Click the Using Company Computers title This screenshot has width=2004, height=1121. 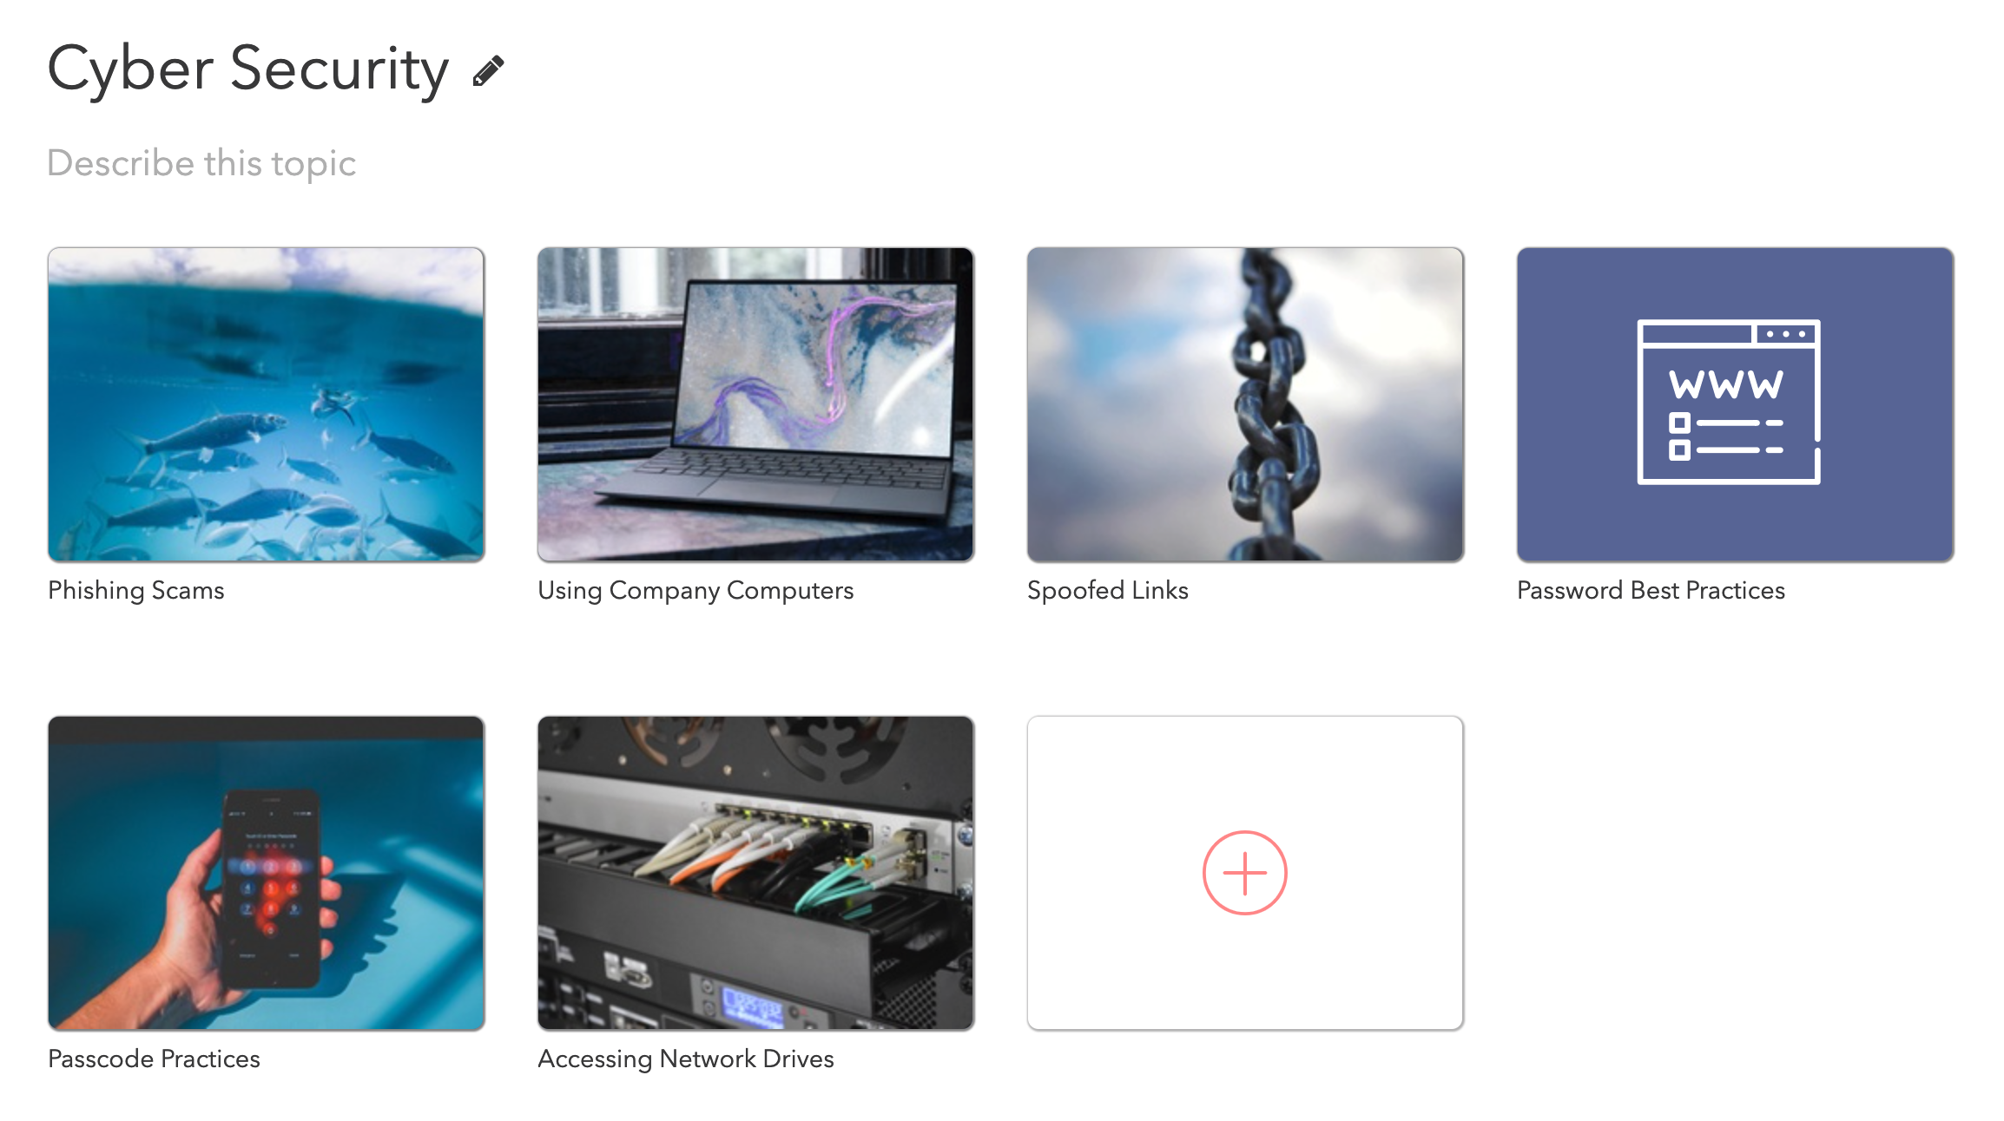pos(695,590)
